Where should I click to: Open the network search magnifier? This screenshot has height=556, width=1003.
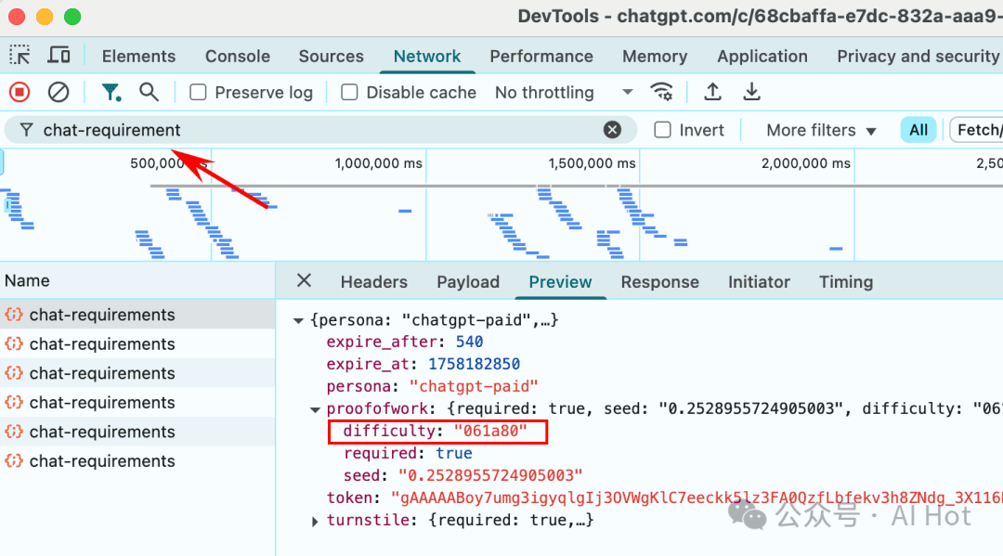149,92
